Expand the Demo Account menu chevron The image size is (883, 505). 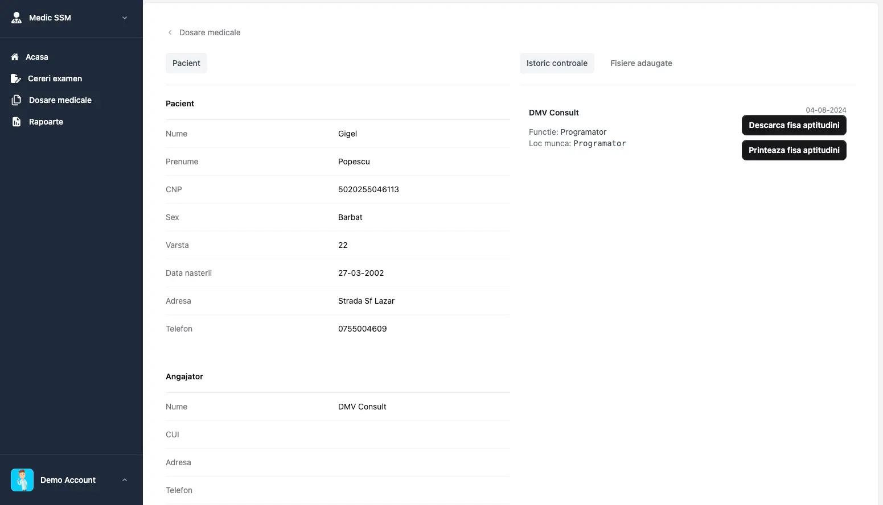click(x=125, y=480)
